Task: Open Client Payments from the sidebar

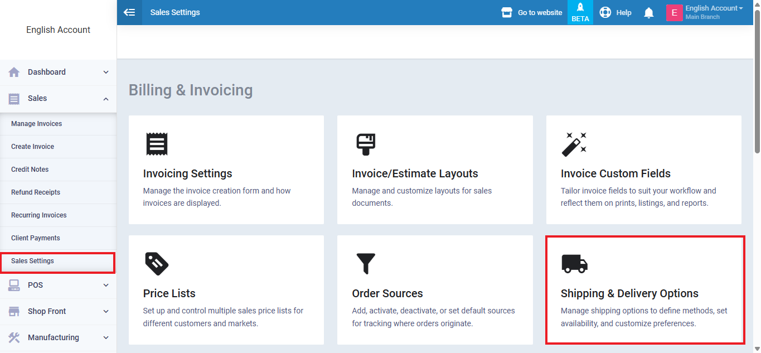Action: (x=36, y=238)
